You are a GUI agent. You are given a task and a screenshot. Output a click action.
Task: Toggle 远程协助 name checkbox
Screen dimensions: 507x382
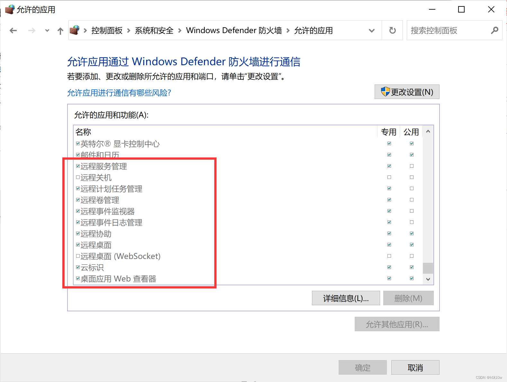(78, 234)
